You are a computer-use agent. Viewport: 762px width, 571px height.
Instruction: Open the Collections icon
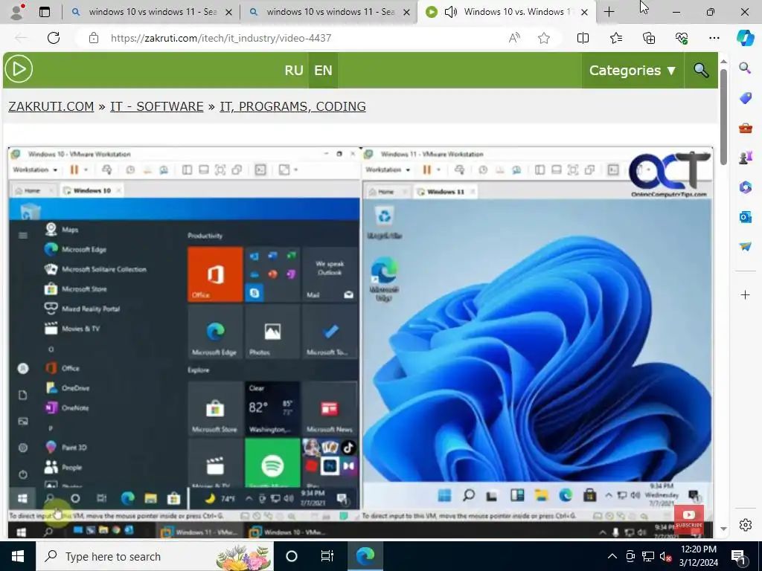pos(649,38)
